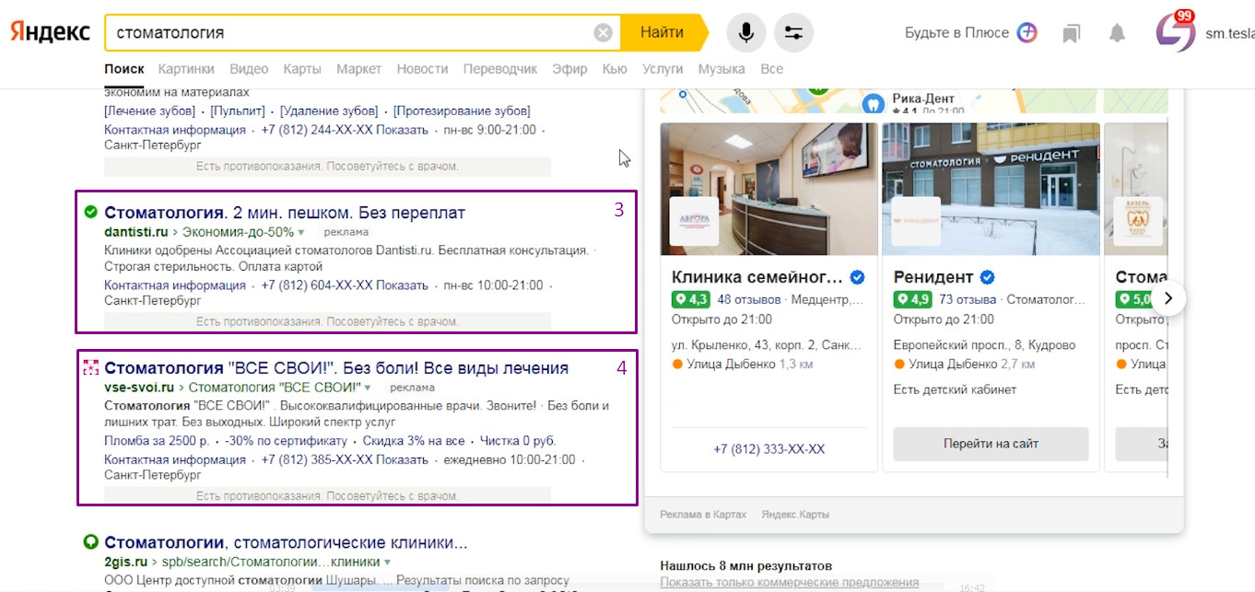
Task: Expand 2gis.ru result options arrow
Action: pos(388,562)
